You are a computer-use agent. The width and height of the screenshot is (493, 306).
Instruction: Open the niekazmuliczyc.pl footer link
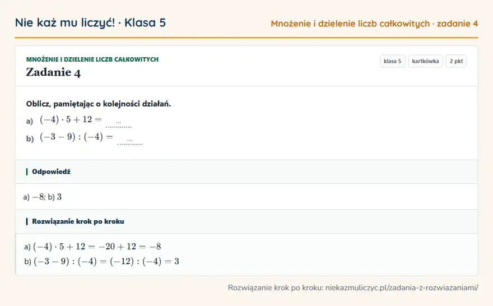point(402,288)
